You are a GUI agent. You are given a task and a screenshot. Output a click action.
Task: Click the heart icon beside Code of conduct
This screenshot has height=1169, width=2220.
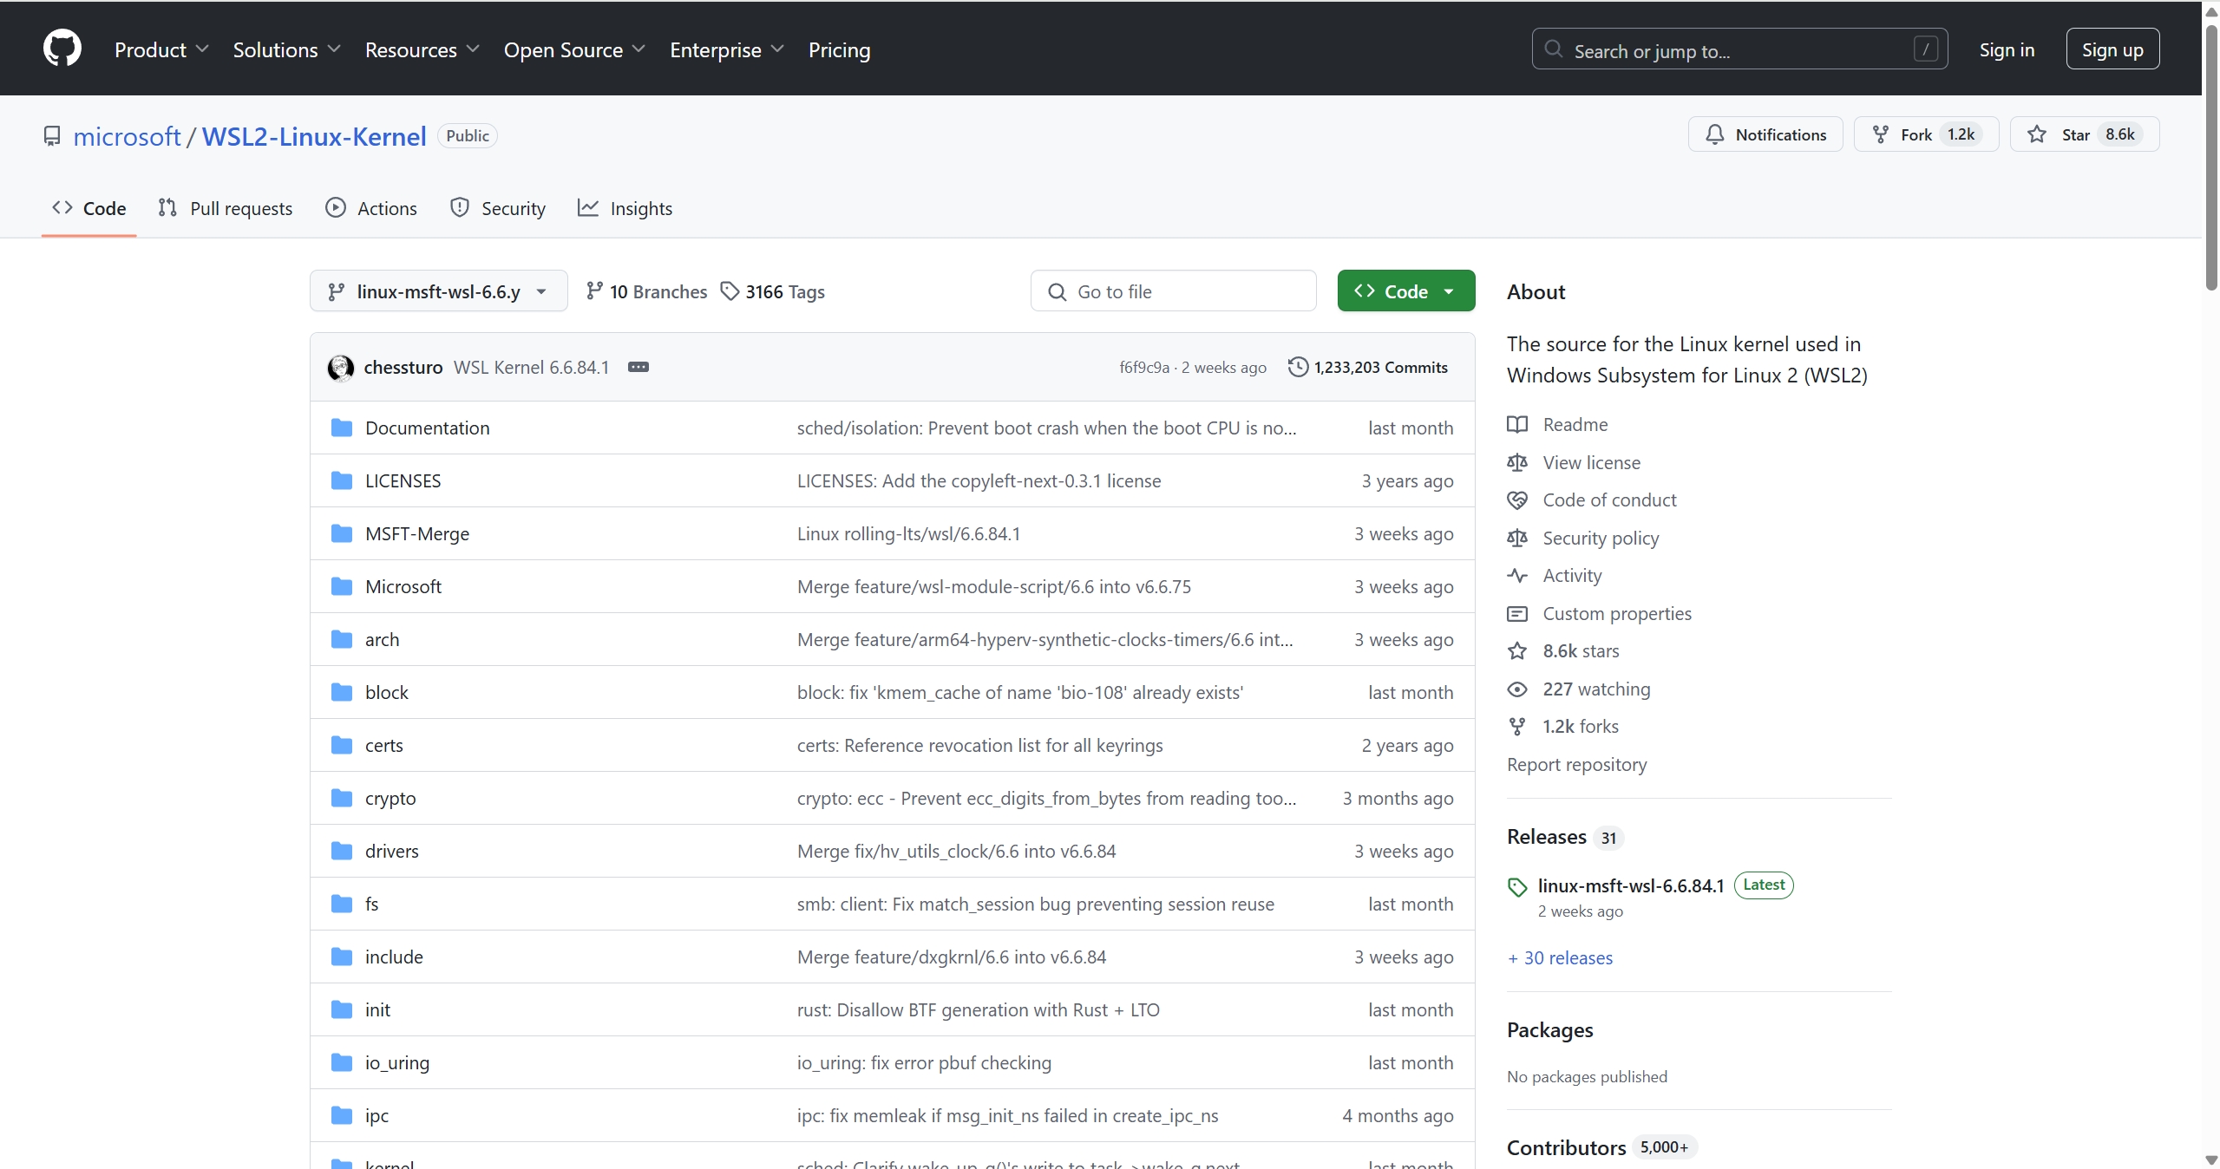click(1517, 500)
